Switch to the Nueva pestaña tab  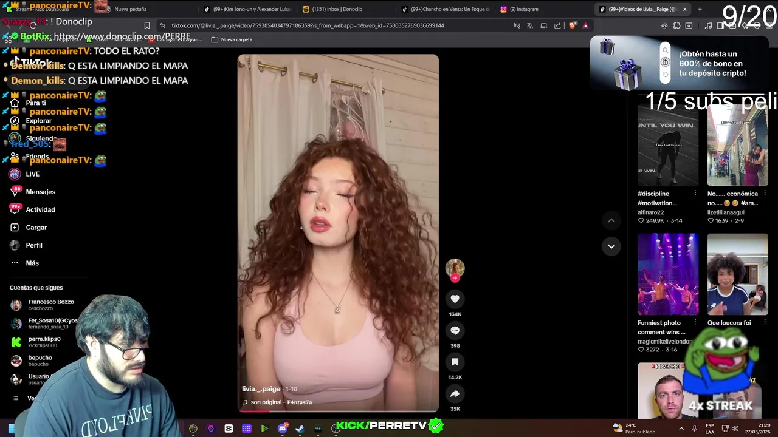pyautogui.click(x=130, y=9)
